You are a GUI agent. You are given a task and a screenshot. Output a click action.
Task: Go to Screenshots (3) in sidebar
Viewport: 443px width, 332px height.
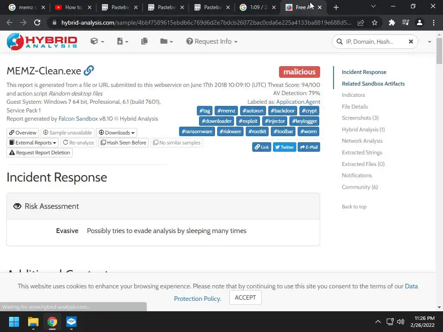click(360, 118)
